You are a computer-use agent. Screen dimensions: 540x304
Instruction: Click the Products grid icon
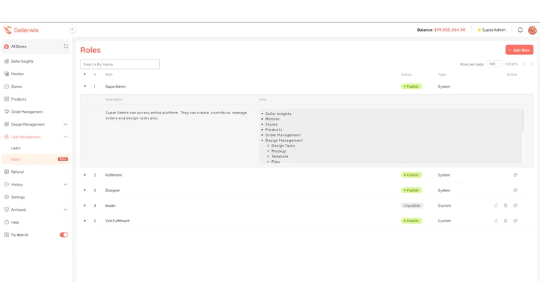click(6, 99)
